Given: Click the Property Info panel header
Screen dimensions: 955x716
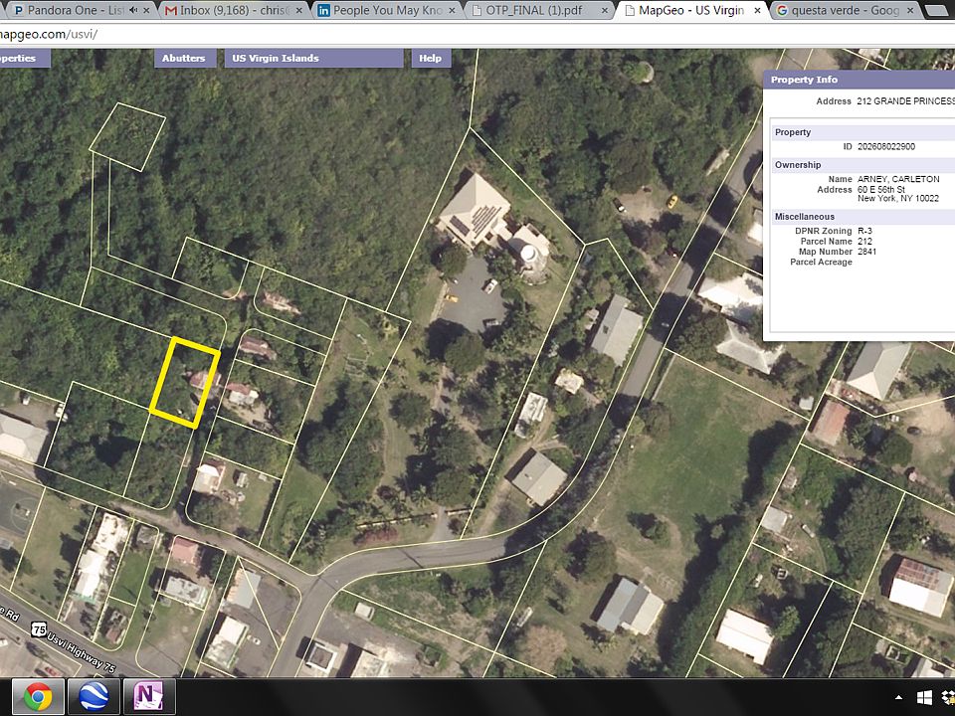Looking at the screenshot, I should click(x=859, y=80).
